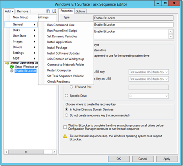Image resolution: width=183 pixels, height=166 pixels.
Task: Choose Install Software Updates
Action: coord(66,53)
